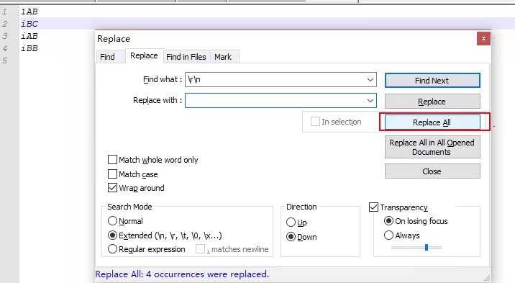Click line number 5 in the margin
This screenshot has width=515, height=283.
[4, 60]
